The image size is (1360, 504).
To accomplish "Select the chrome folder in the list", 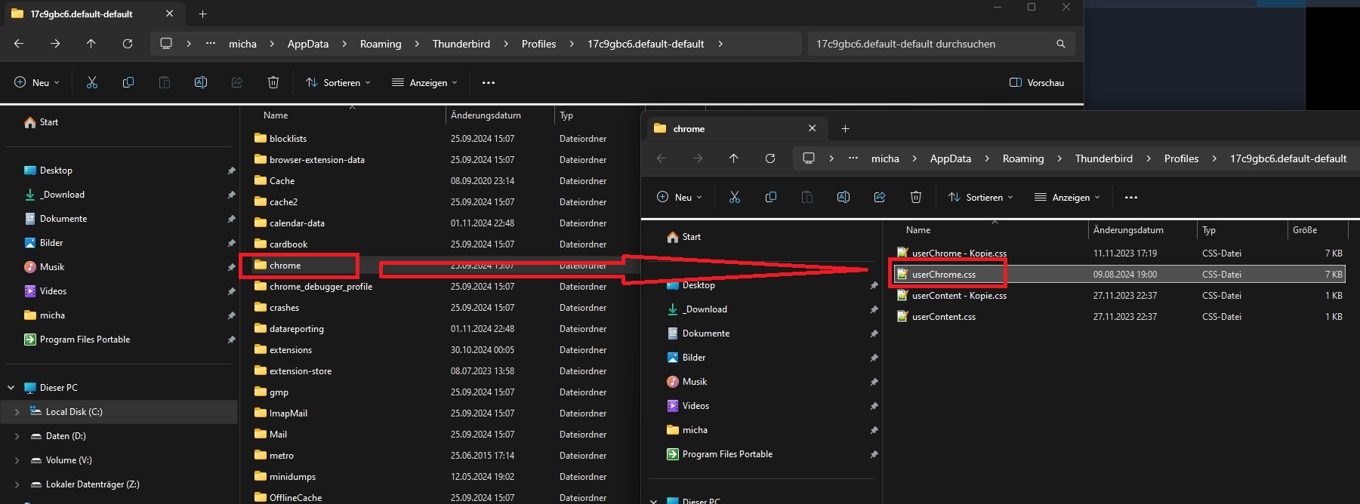I will point(285,266).
